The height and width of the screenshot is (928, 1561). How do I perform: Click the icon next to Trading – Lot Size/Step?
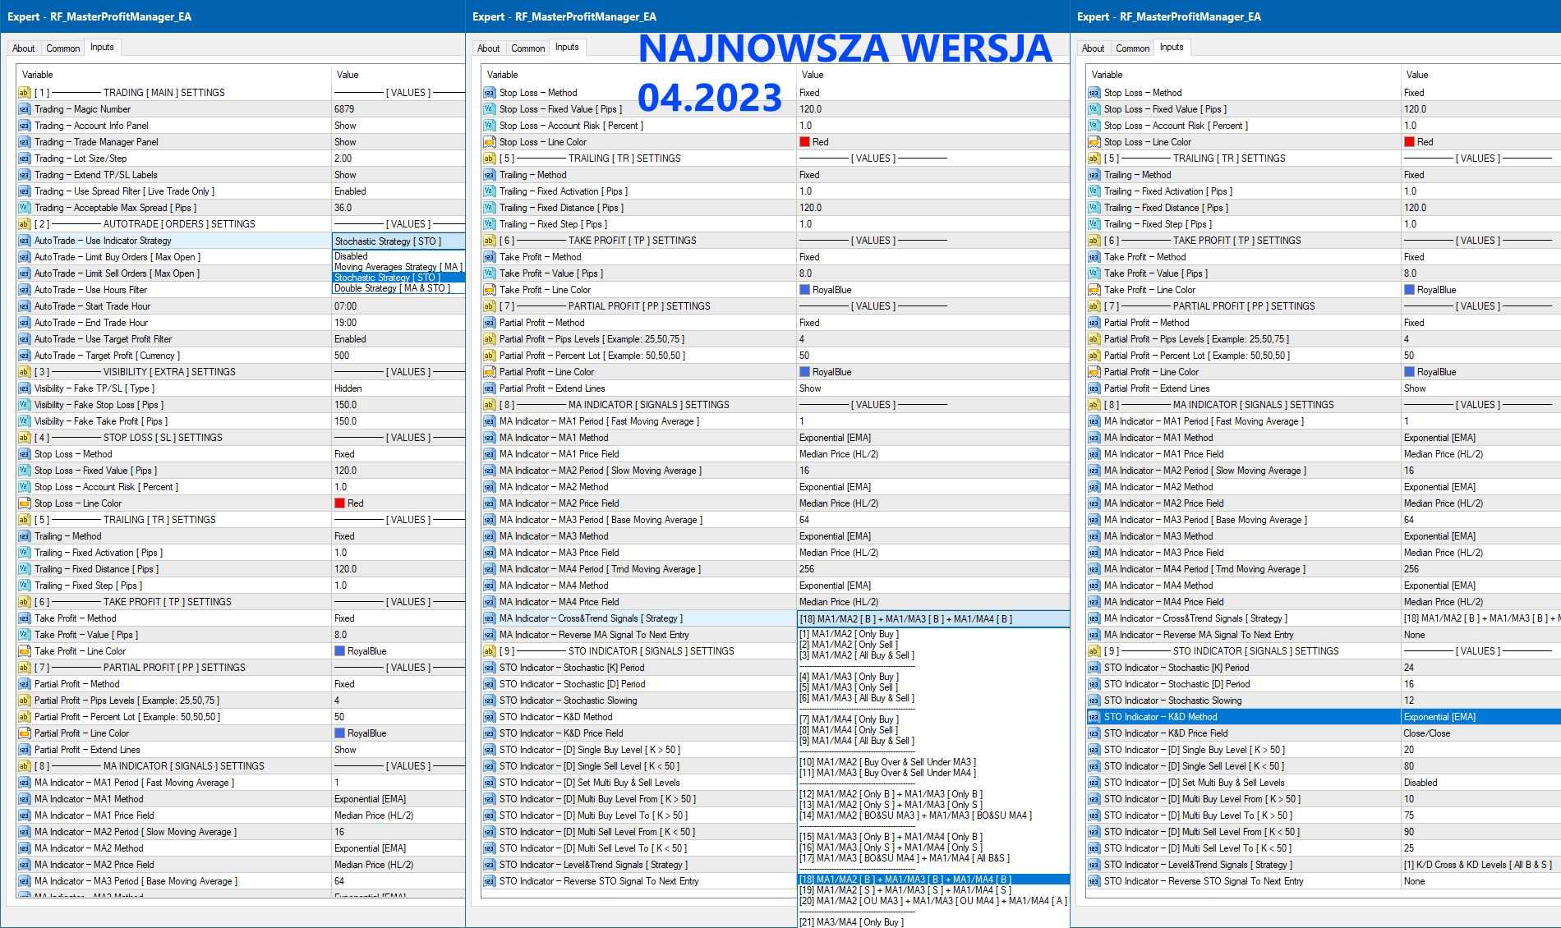pyautogui.click(x=24, y=158)
